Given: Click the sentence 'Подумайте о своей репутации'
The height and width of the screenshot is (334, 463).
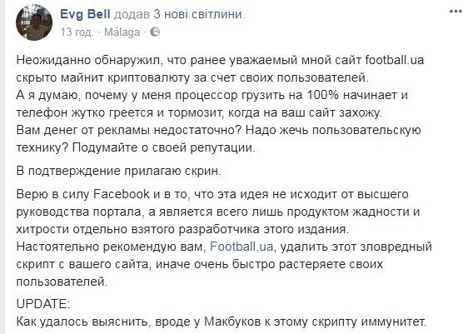Looking at the screenshot, I should (x=163, y=147).
